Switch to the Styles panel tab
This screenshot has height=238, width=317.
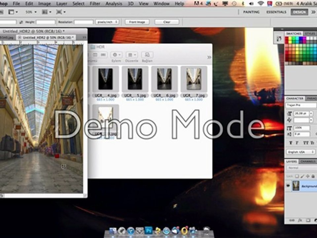point(310,33)
